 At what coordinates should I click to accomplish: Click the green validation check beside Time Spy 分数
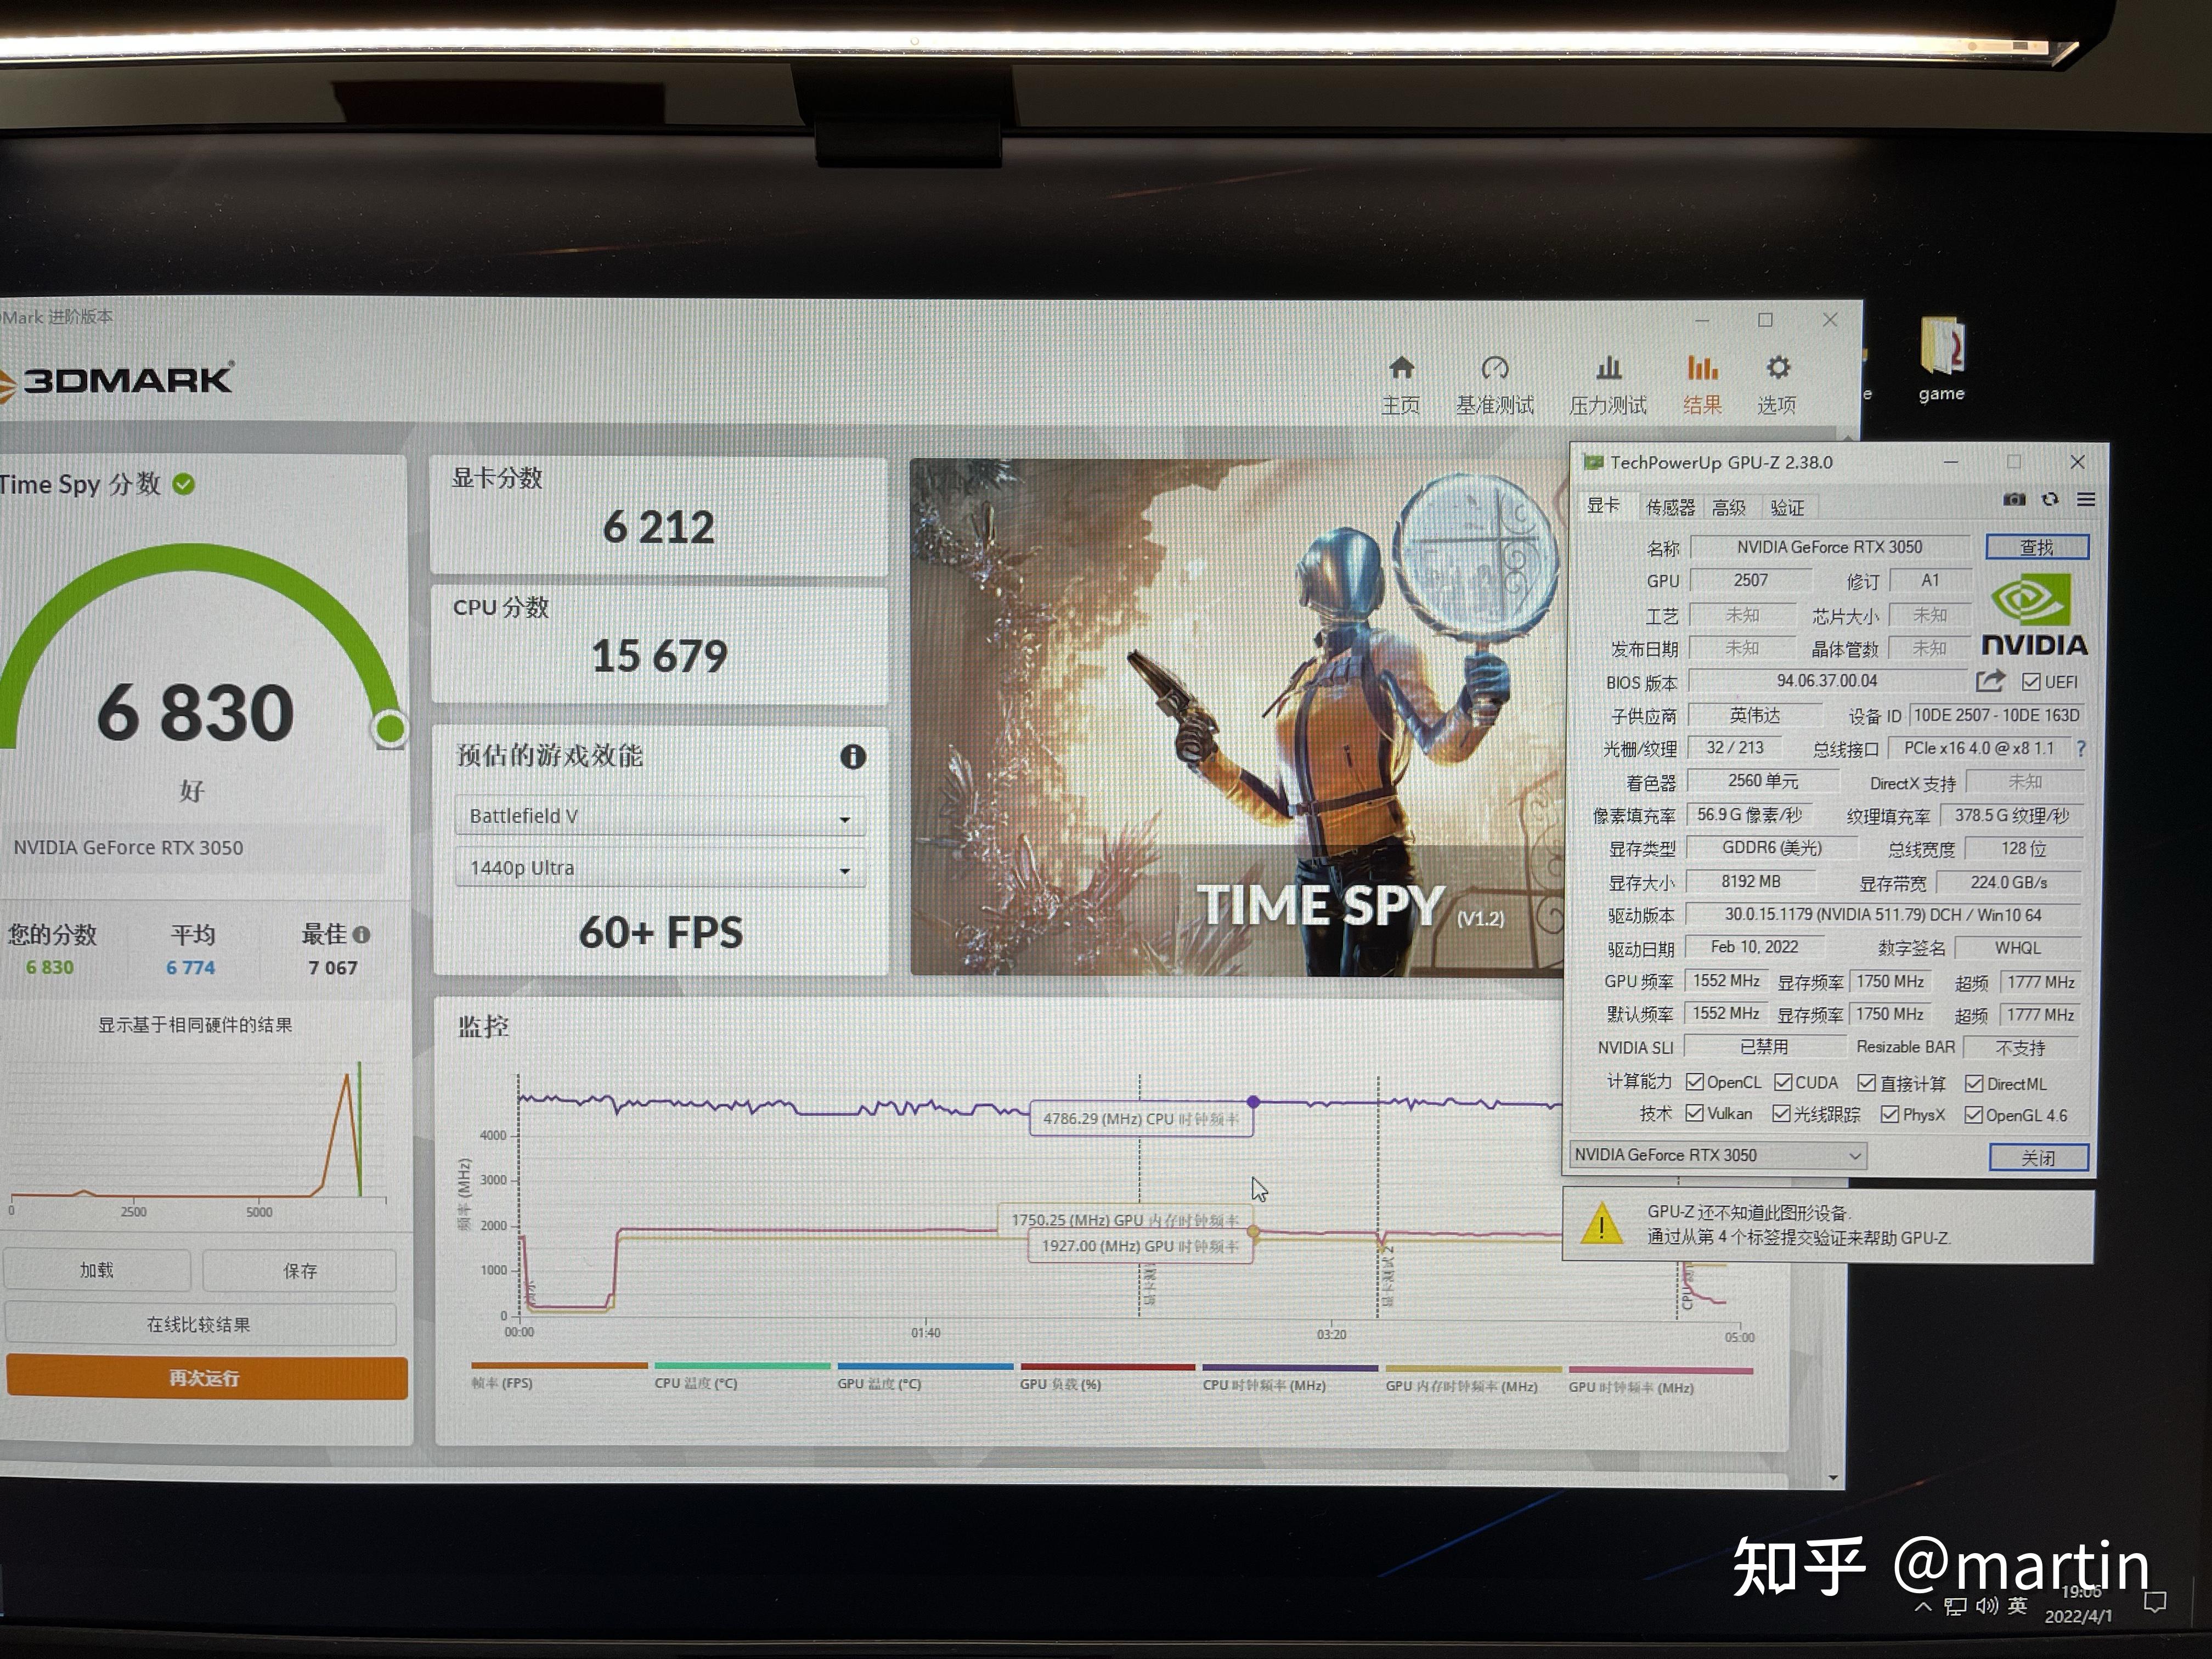[x=183, y=484]
